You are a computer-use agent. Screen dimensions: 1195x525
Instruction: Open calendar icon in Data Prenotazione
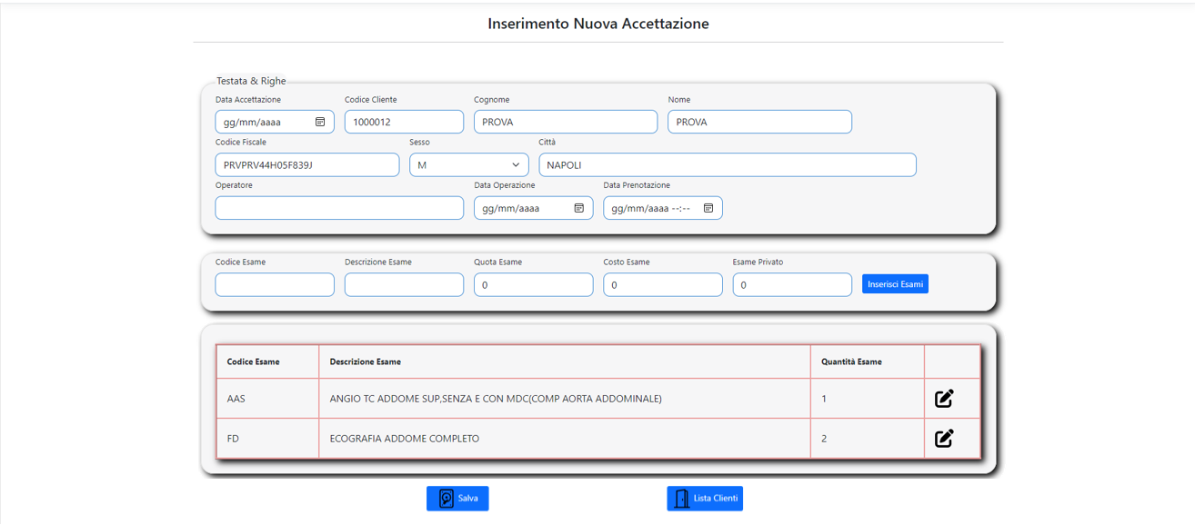click(x=708, y=208)
